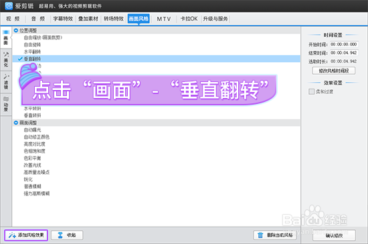The height and width of the screenshot is (244, 368).
Task: Open the 升级与服务 tab
Action: [x=215, y=19]
